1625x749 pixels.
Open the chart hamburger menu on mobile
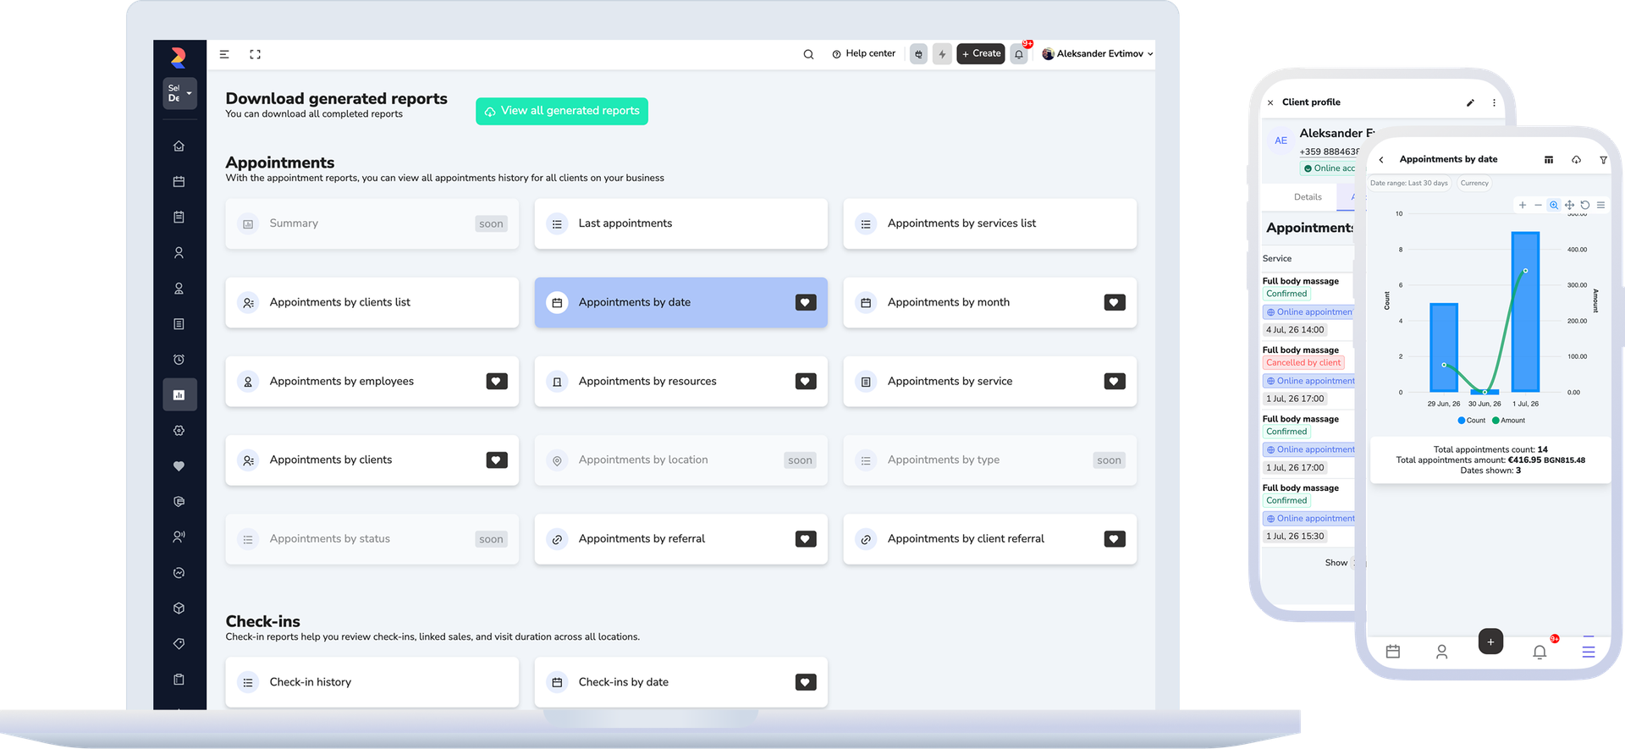coord(1600,205)
